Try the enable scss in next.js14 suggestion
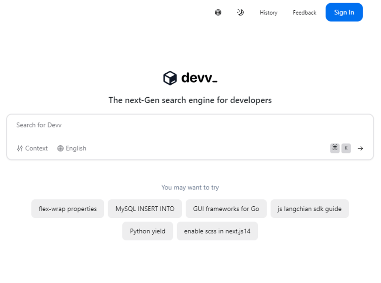The height and width of the screenshot is (283, 381). (217, 231)
